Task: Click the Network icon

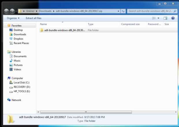Action: click(9, 100)
